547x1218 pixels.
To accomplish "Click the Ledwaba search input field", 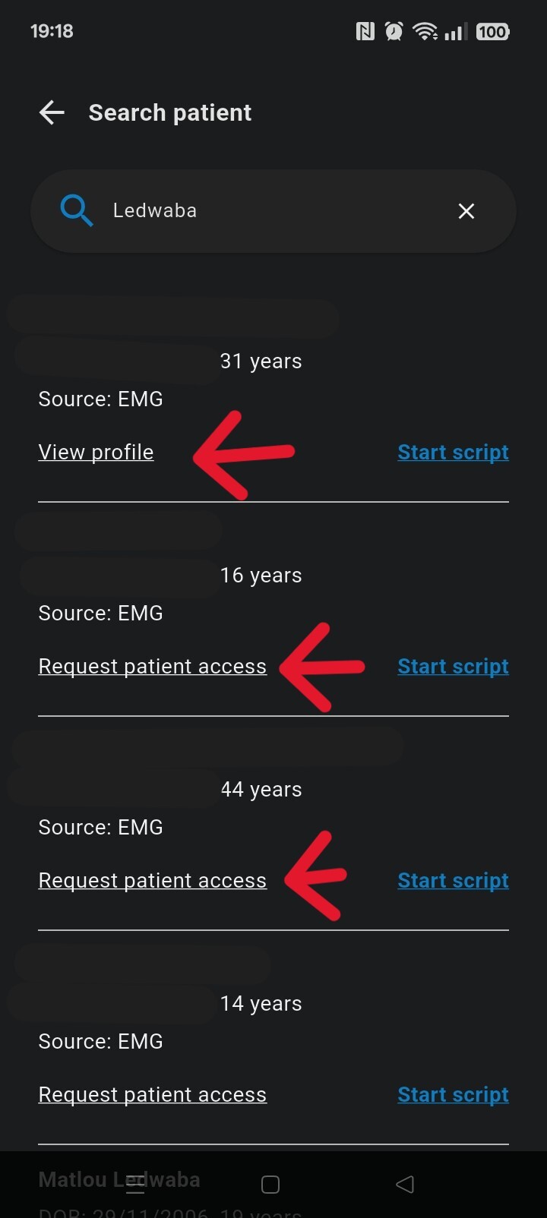I will coord(273,210).
